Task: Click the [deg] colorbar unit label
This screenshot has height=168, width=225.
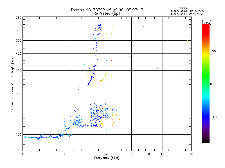Action: (206, 22)
